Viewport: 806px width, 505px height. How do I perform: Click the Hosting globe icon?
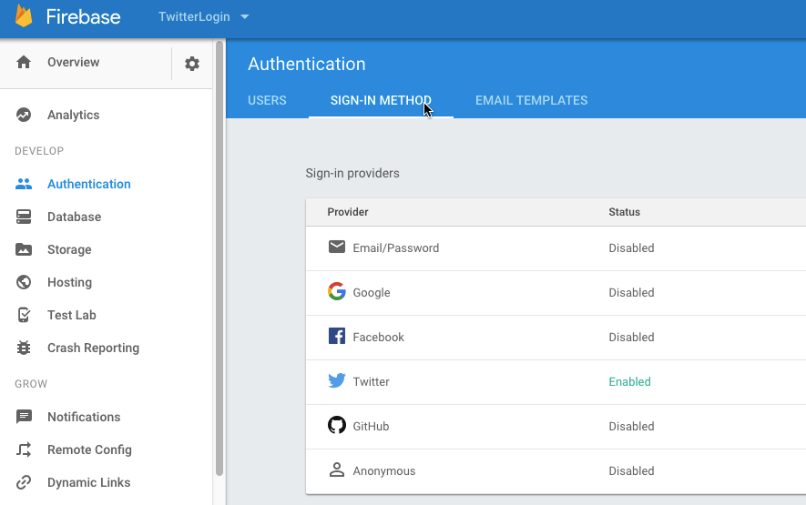[x=25, y=282]
